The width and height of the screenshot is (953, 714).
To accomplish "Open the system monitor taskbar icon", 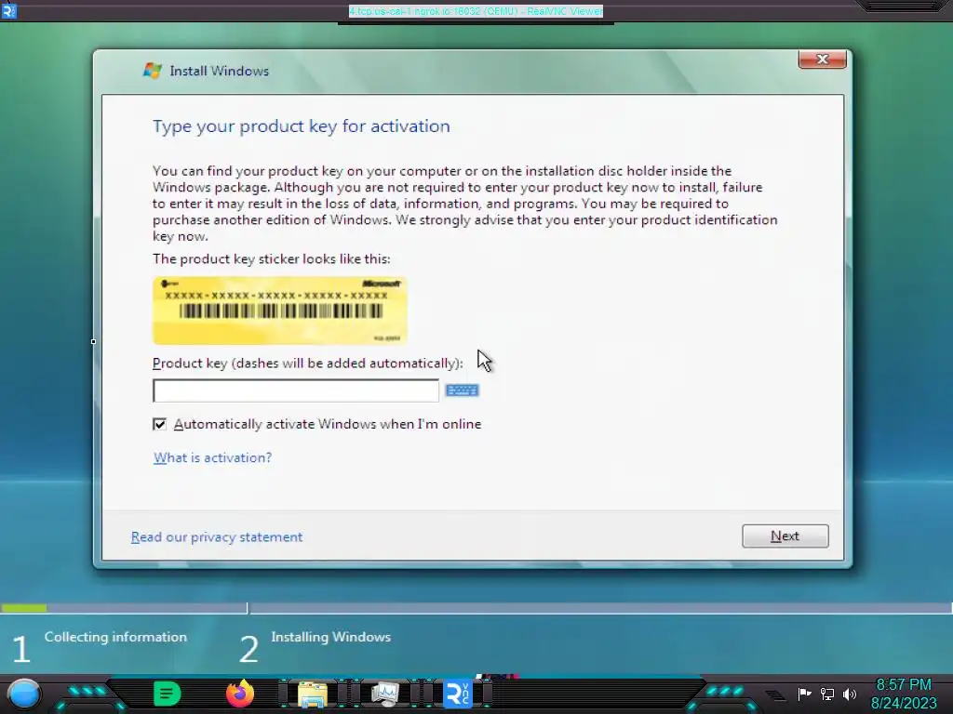I will tap(384, 694).
